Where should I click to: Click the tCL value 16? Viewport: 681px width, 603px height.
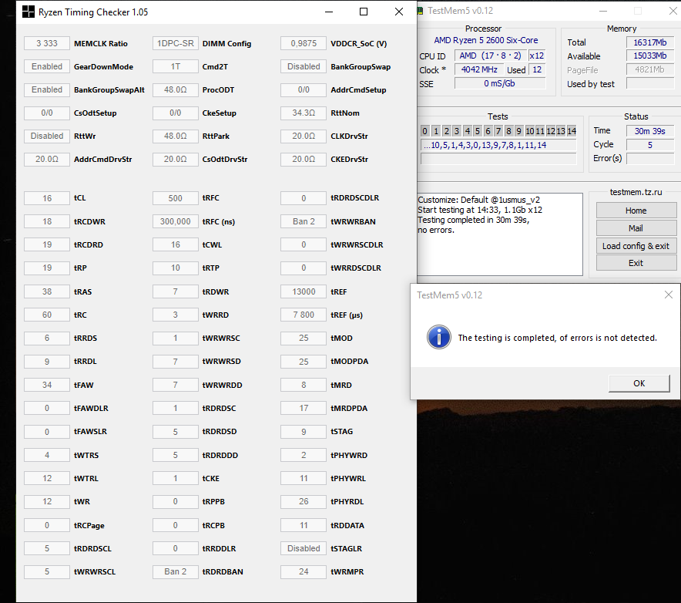tap(47, 198)
